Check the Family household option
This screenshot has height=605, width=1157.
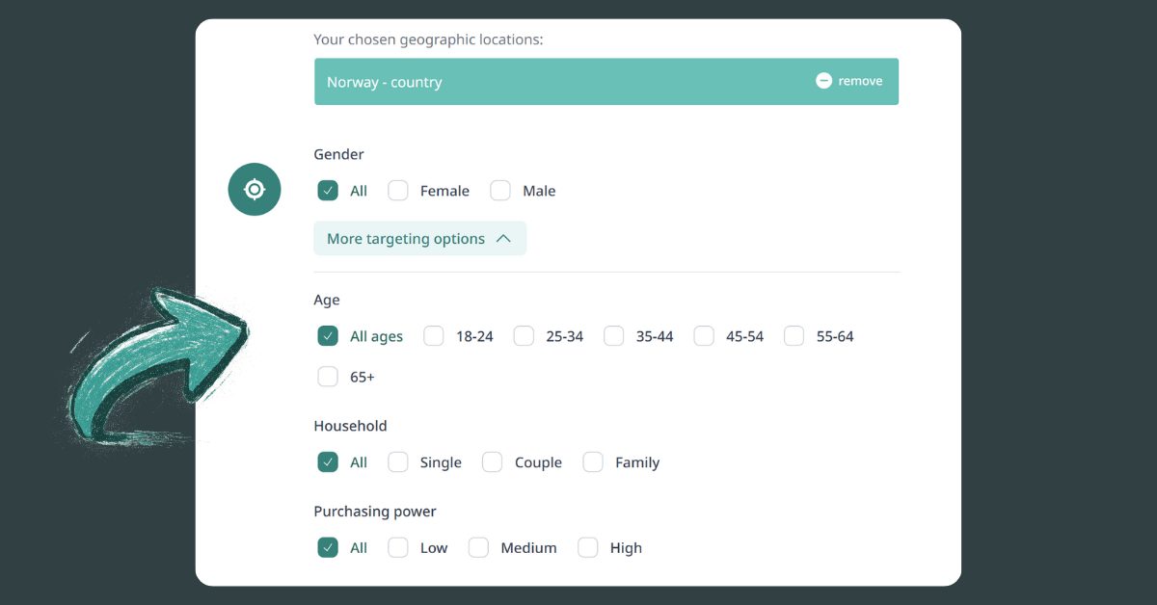tap(593, 462)
